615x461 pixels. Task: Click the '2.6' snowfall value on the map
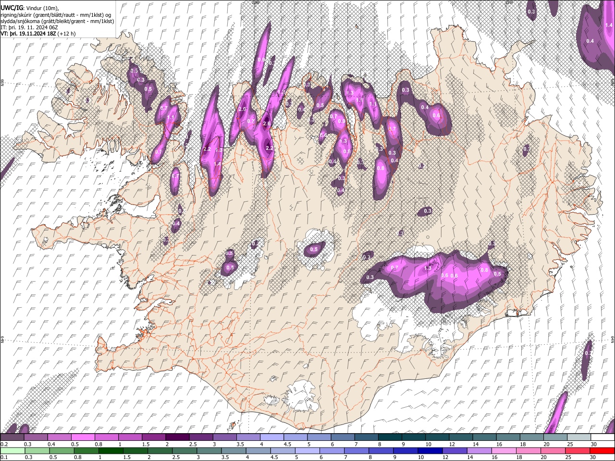coord(268,124)
